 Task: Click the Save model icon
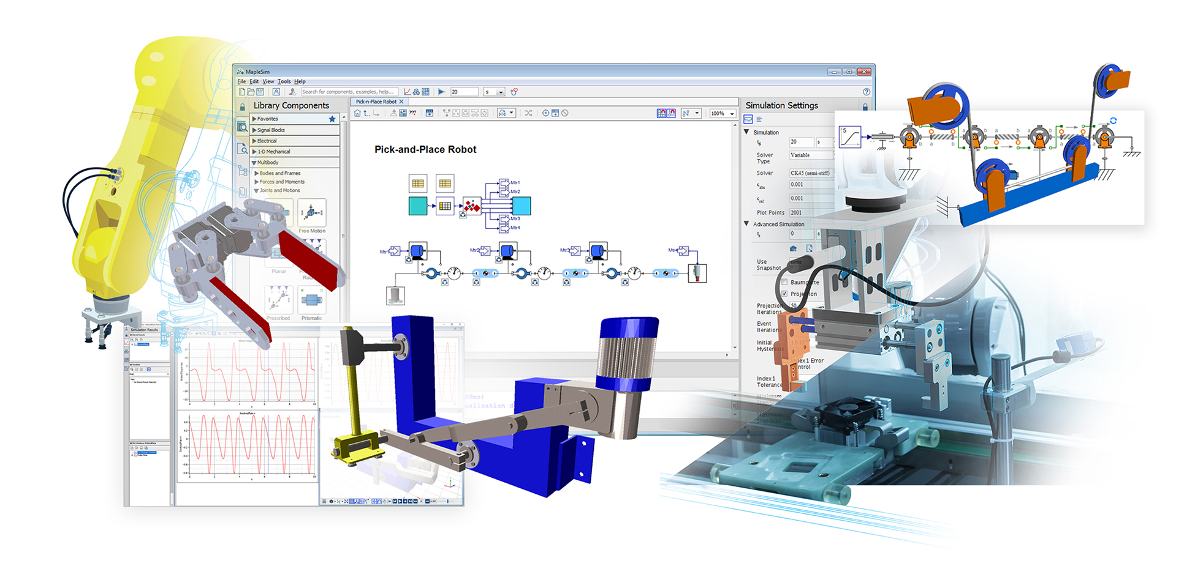[x=260, y=92]
